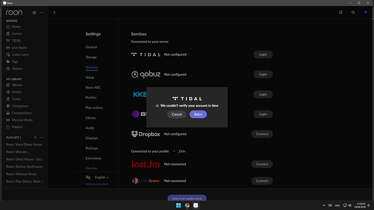Select General settings tab
The width and height of the screenshot is (374, 210).
click(92, 47)
